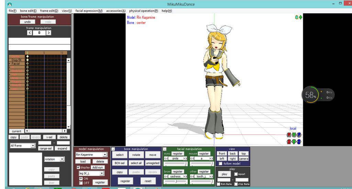
Task: Select the IK OFF radio button
Action: pyautogui.click(x=81, y=183)
